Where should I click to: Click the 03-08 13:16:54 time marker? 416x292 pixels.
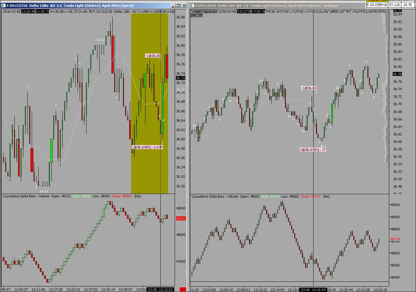313,290
